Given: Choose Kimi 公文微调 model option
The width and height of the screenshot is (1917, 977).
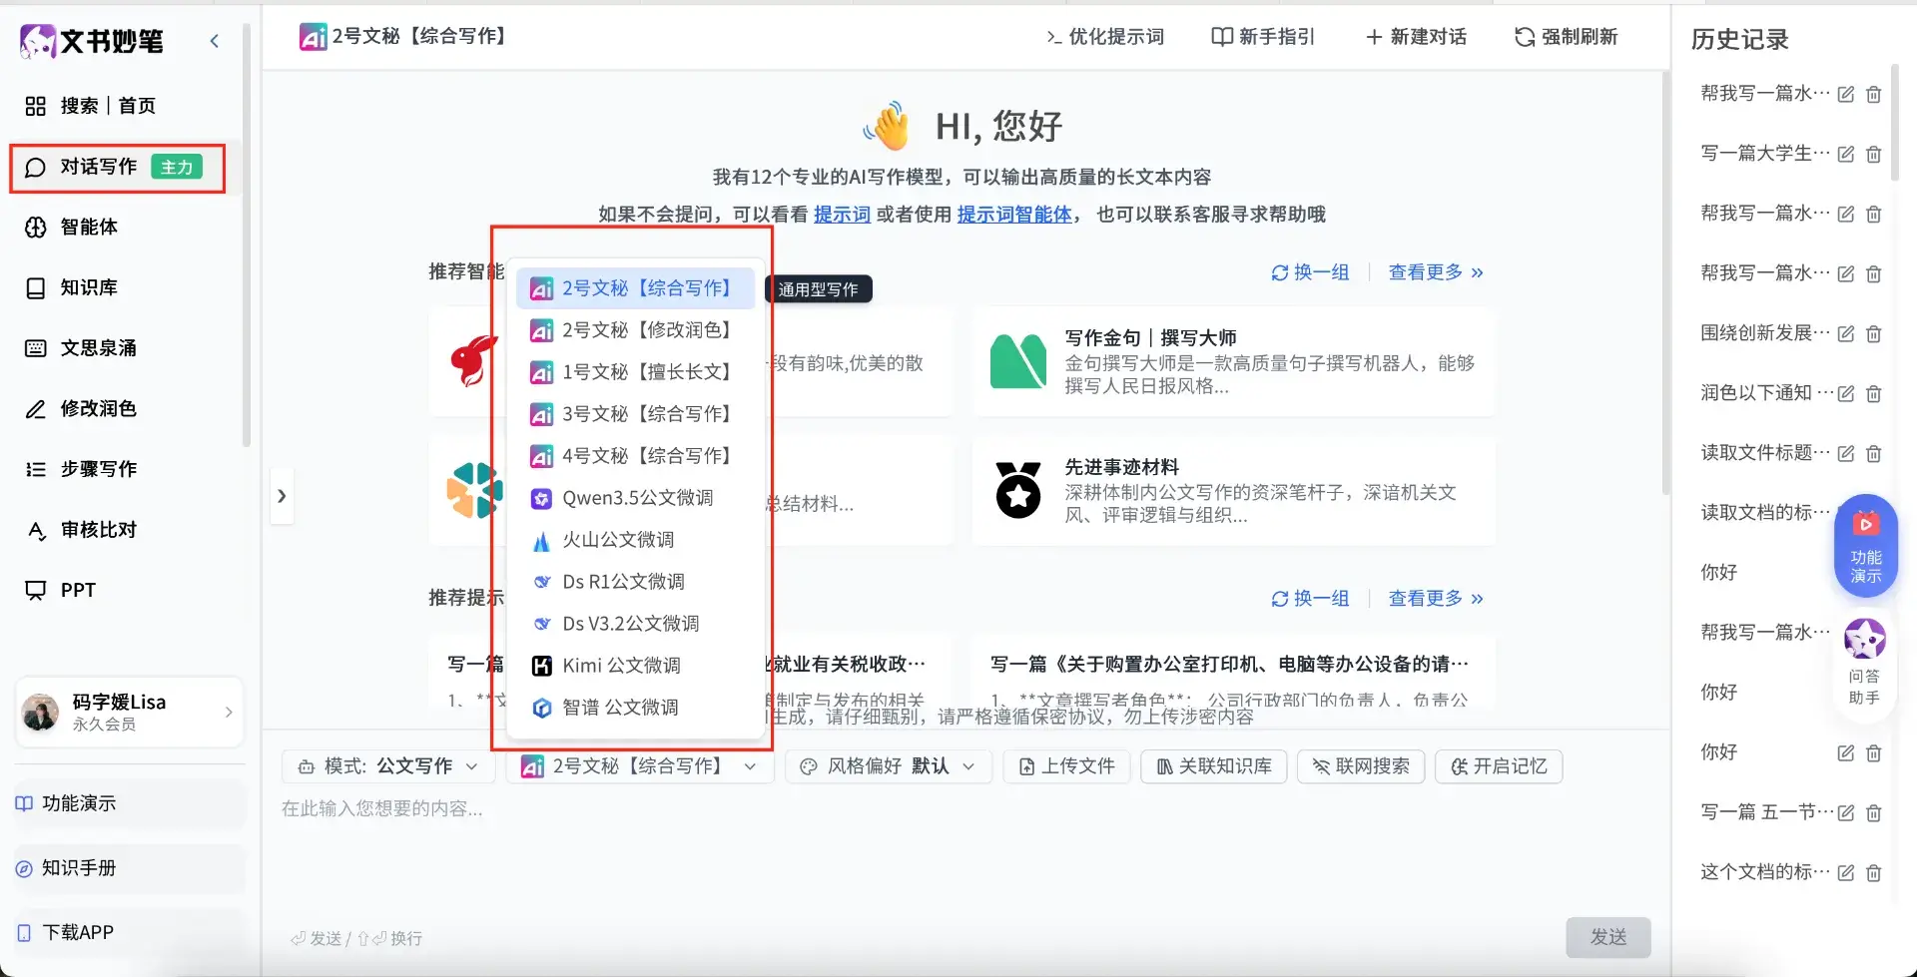Looking at the screenshot, I should (x=620, y=666).
